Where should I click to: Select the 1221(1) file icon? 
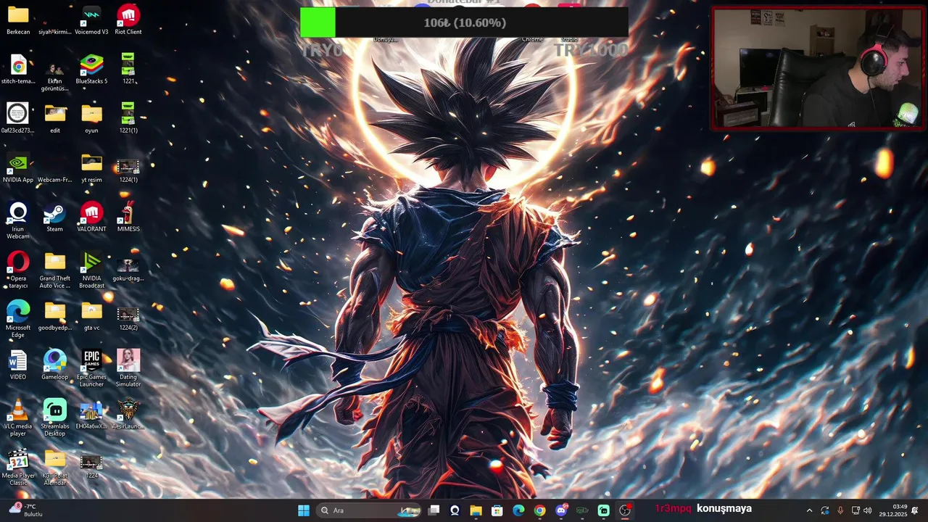[128, 118]
